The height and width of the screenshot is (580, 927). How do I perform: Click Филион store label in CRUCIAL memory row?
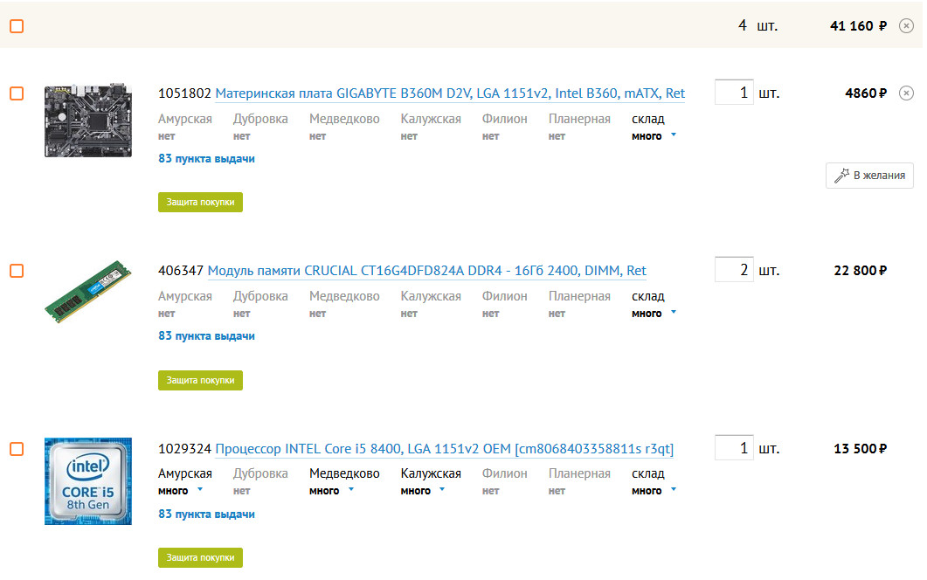coord(504,296)
